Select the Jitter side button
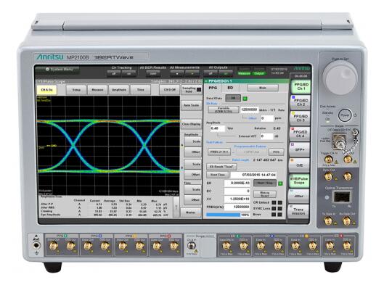Viewport: 384px width, 285px height. click(299, 197)
